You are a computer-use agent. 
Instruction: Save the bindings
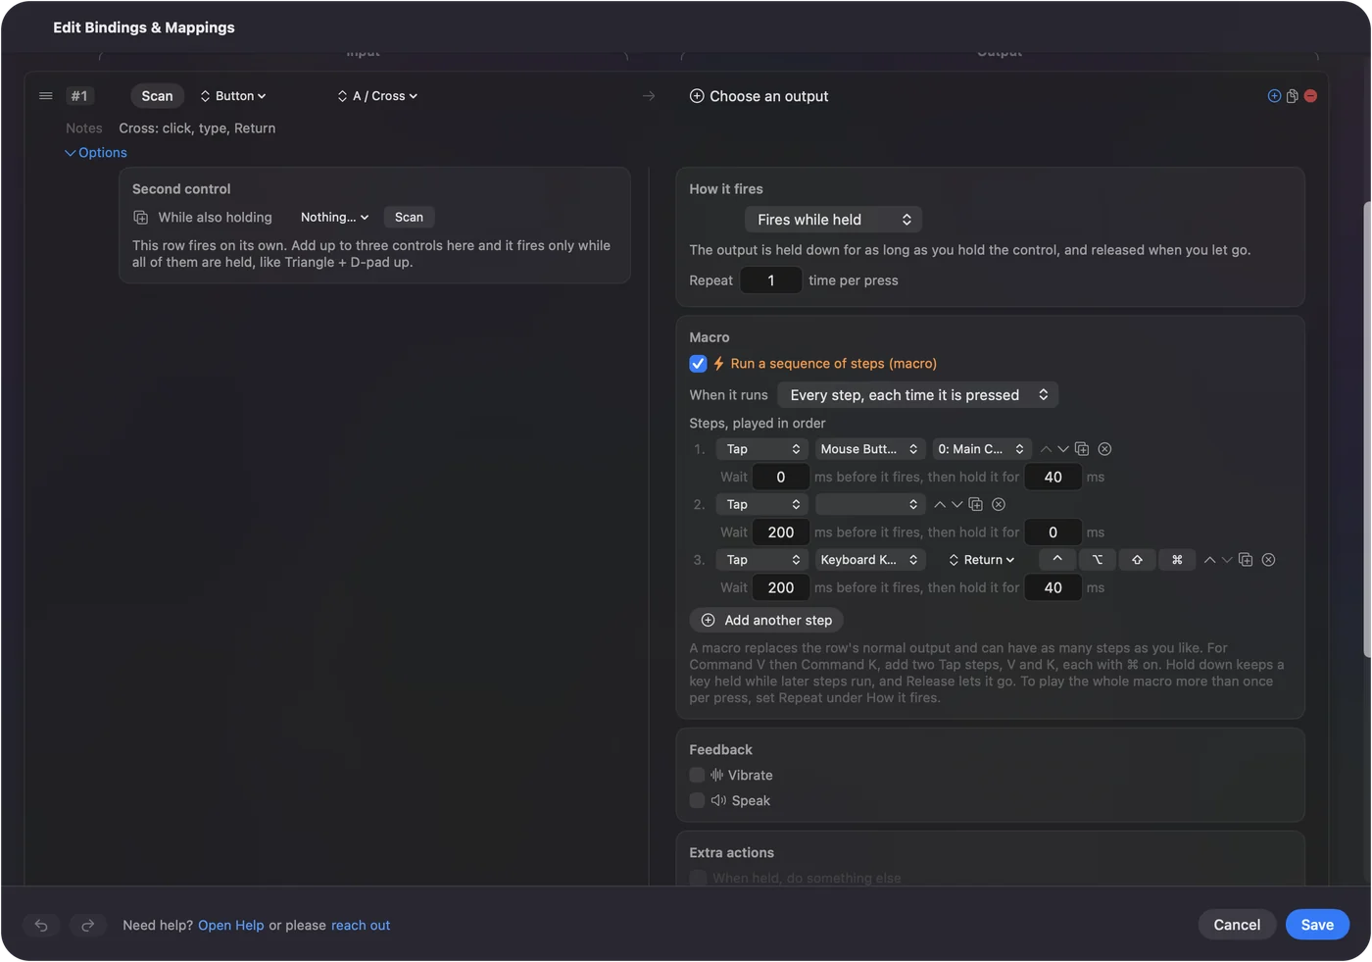[1317, 925]
